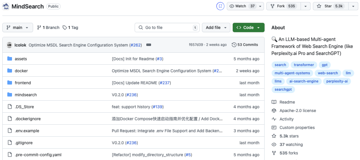Open the Add file dropdown

[216, 28]
